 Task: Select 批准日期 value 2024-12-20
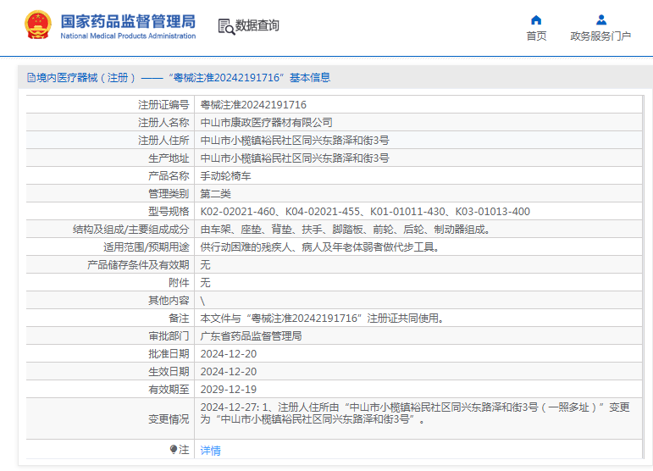click(228, 354)
